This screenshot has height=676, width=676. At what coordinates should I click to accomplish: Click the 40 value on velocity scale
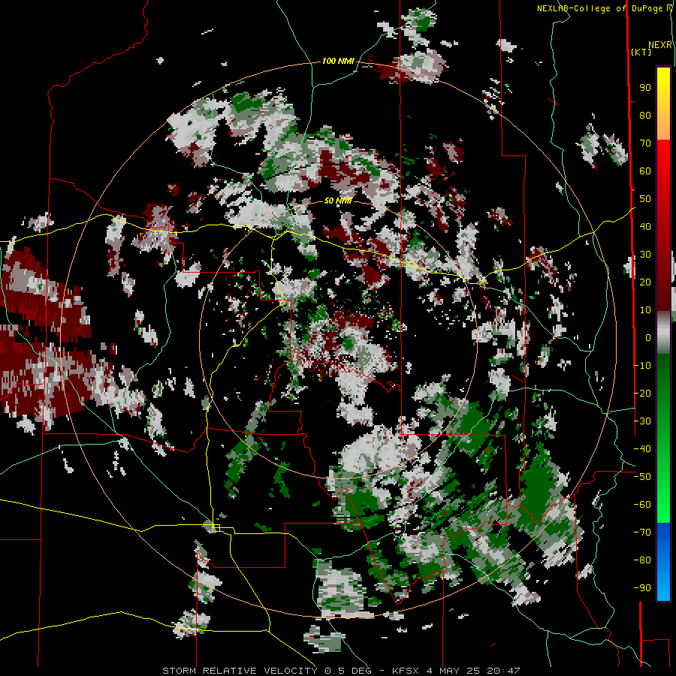645,226
